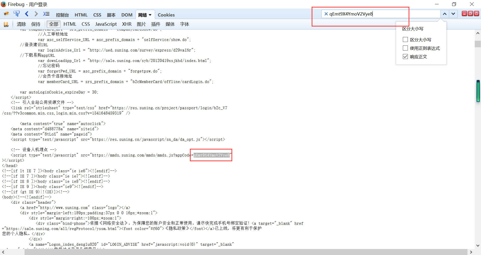The image size is (481, 255).
Task: Click the '设备人机埋点' comment line
Action: point(34,150)
